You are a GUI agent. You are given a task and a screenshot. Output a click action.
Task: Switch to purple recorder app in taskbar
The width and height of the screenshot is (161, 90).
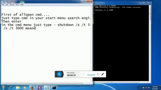[x=40, y=88]
